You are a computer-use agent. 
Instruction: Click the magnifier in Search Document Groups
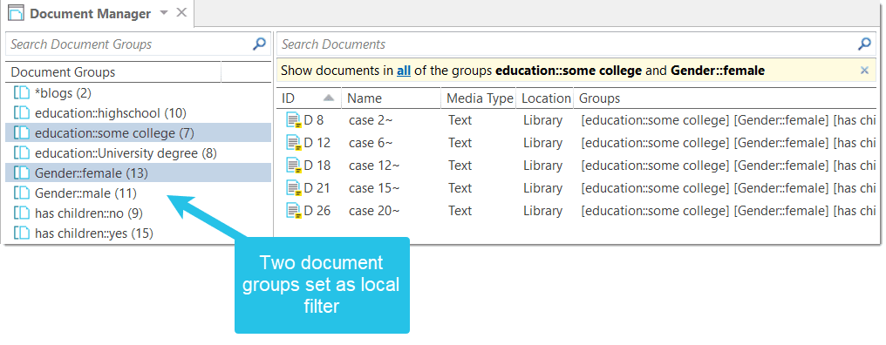(x=259, y=44)
